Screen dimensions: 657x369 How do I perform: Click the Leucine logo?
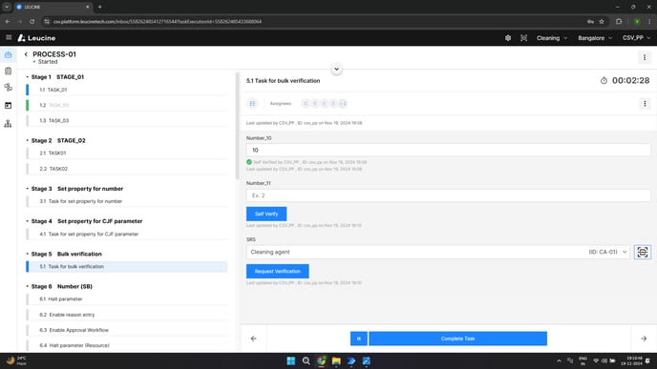tap(36, 38)
